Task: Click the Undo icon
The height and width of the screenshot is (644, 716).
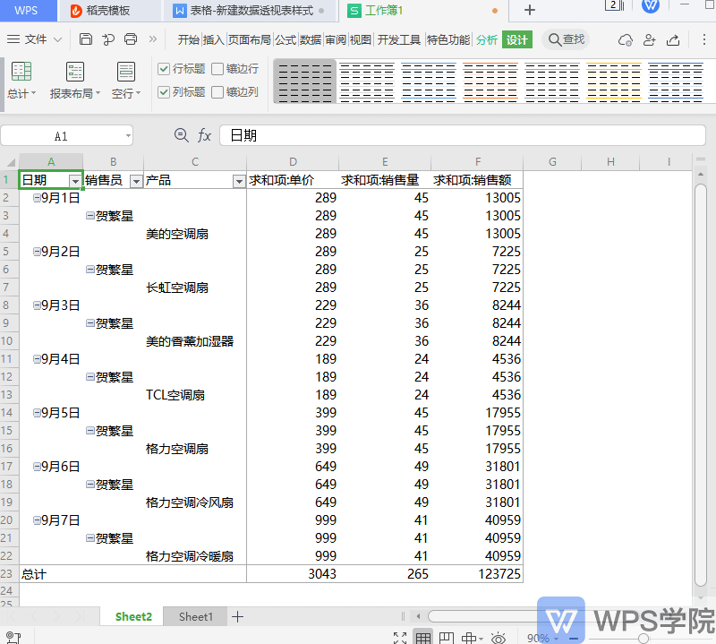Action: [107, 39]
